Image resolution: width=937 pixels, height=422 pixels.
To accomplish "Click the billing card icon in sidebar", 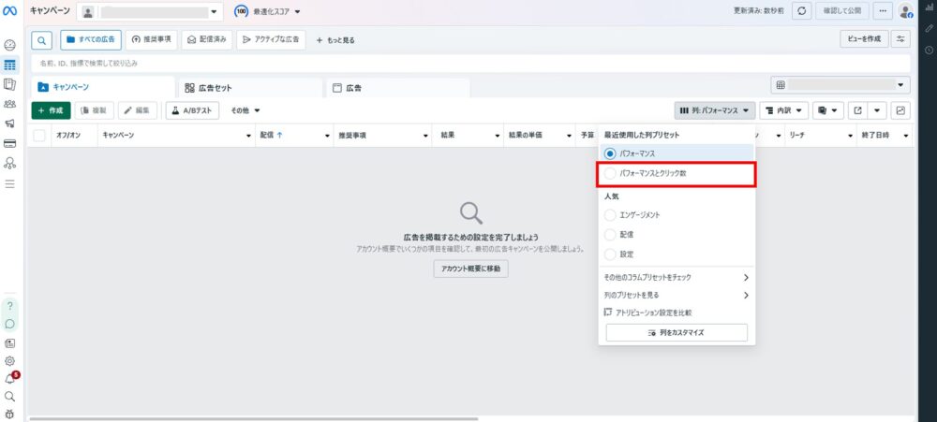I will click(10, 144).
